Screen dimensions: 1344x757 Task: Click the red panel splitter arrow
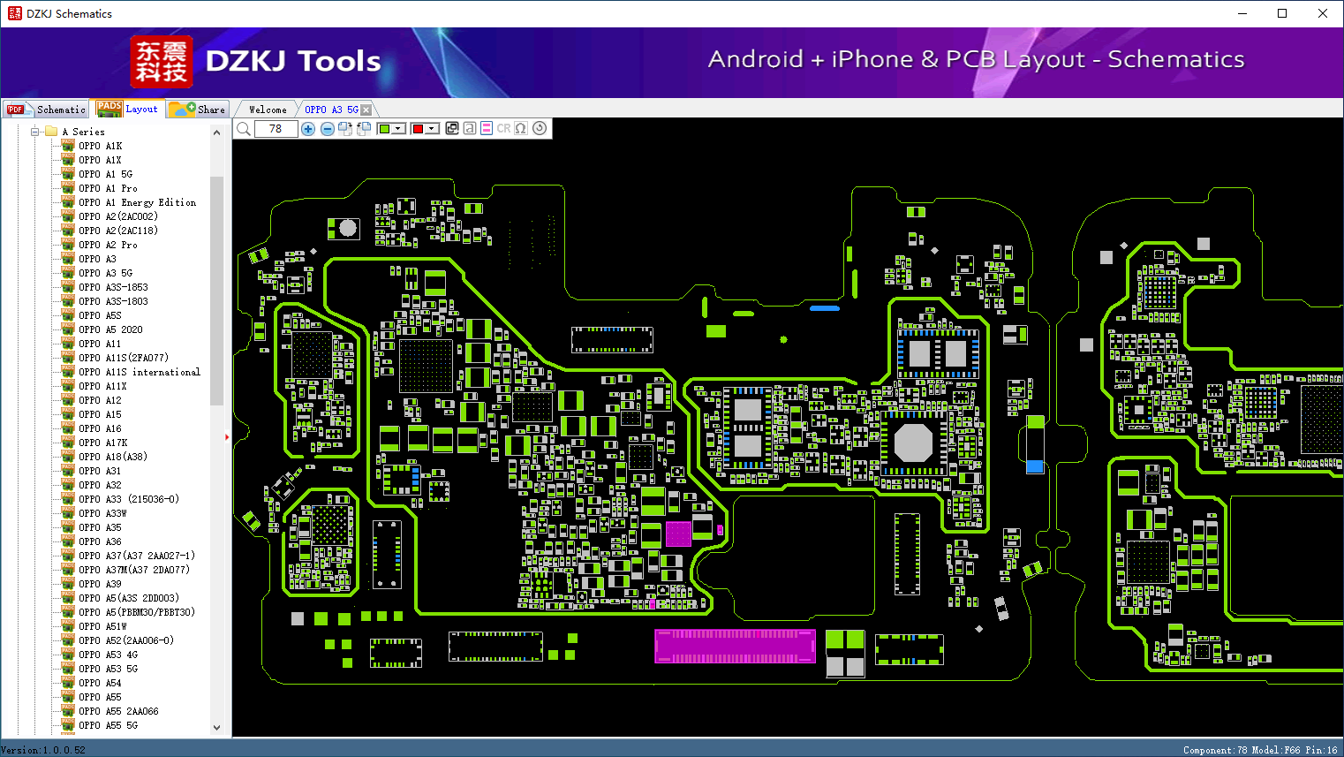point(227,436)
